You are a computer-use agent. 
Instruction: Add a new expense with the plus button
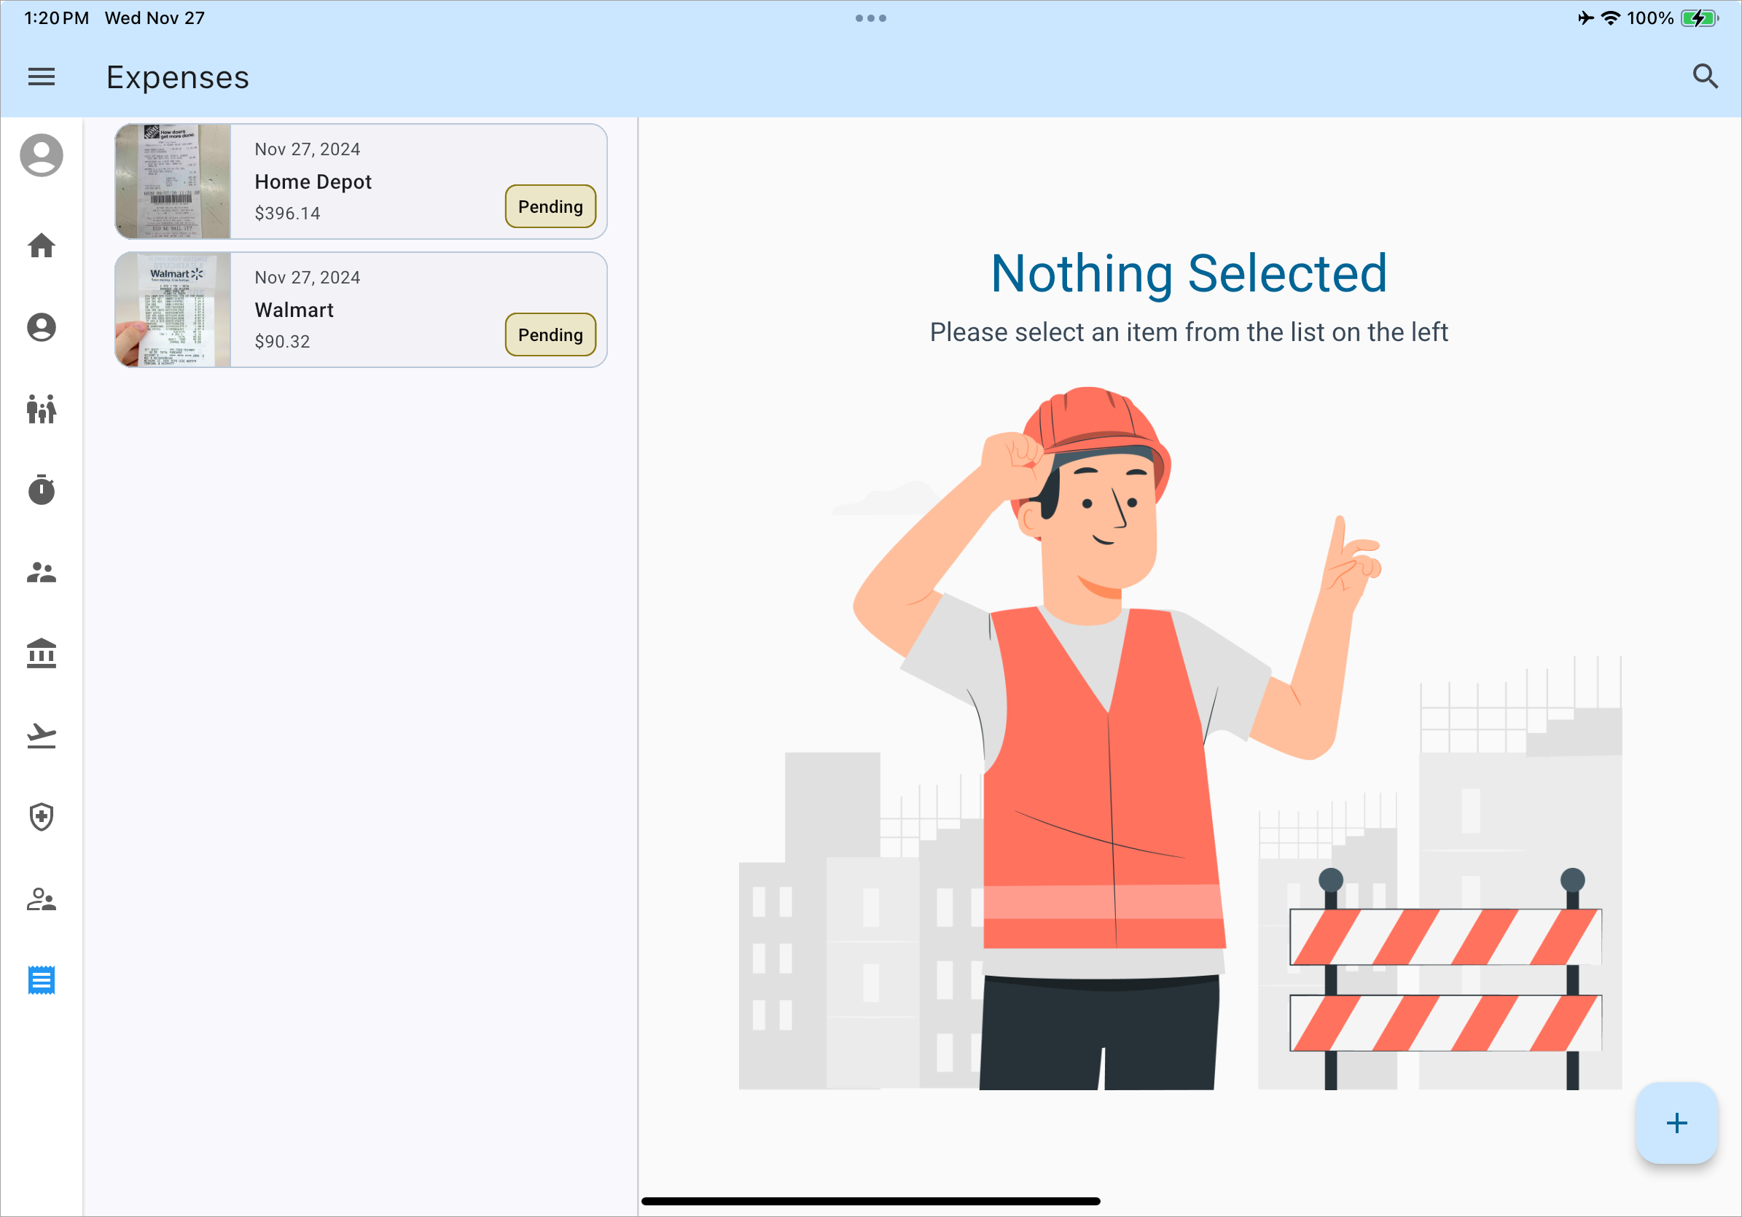tap(1676, 1124)
